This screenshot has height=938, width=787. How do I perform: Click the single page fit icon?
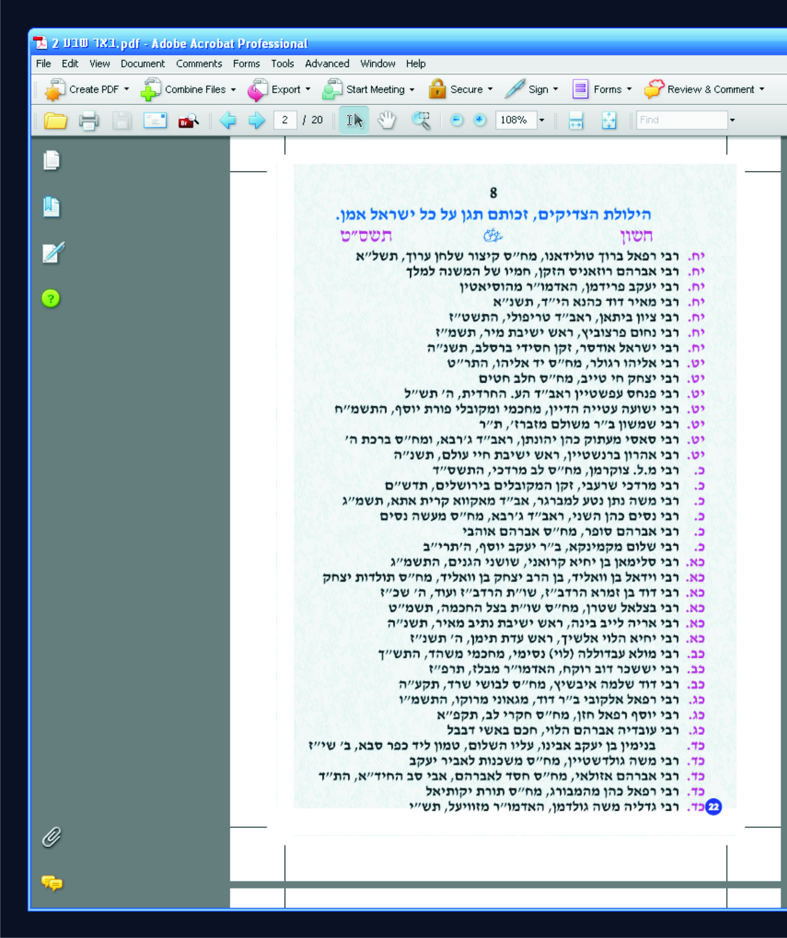point(609,120)
